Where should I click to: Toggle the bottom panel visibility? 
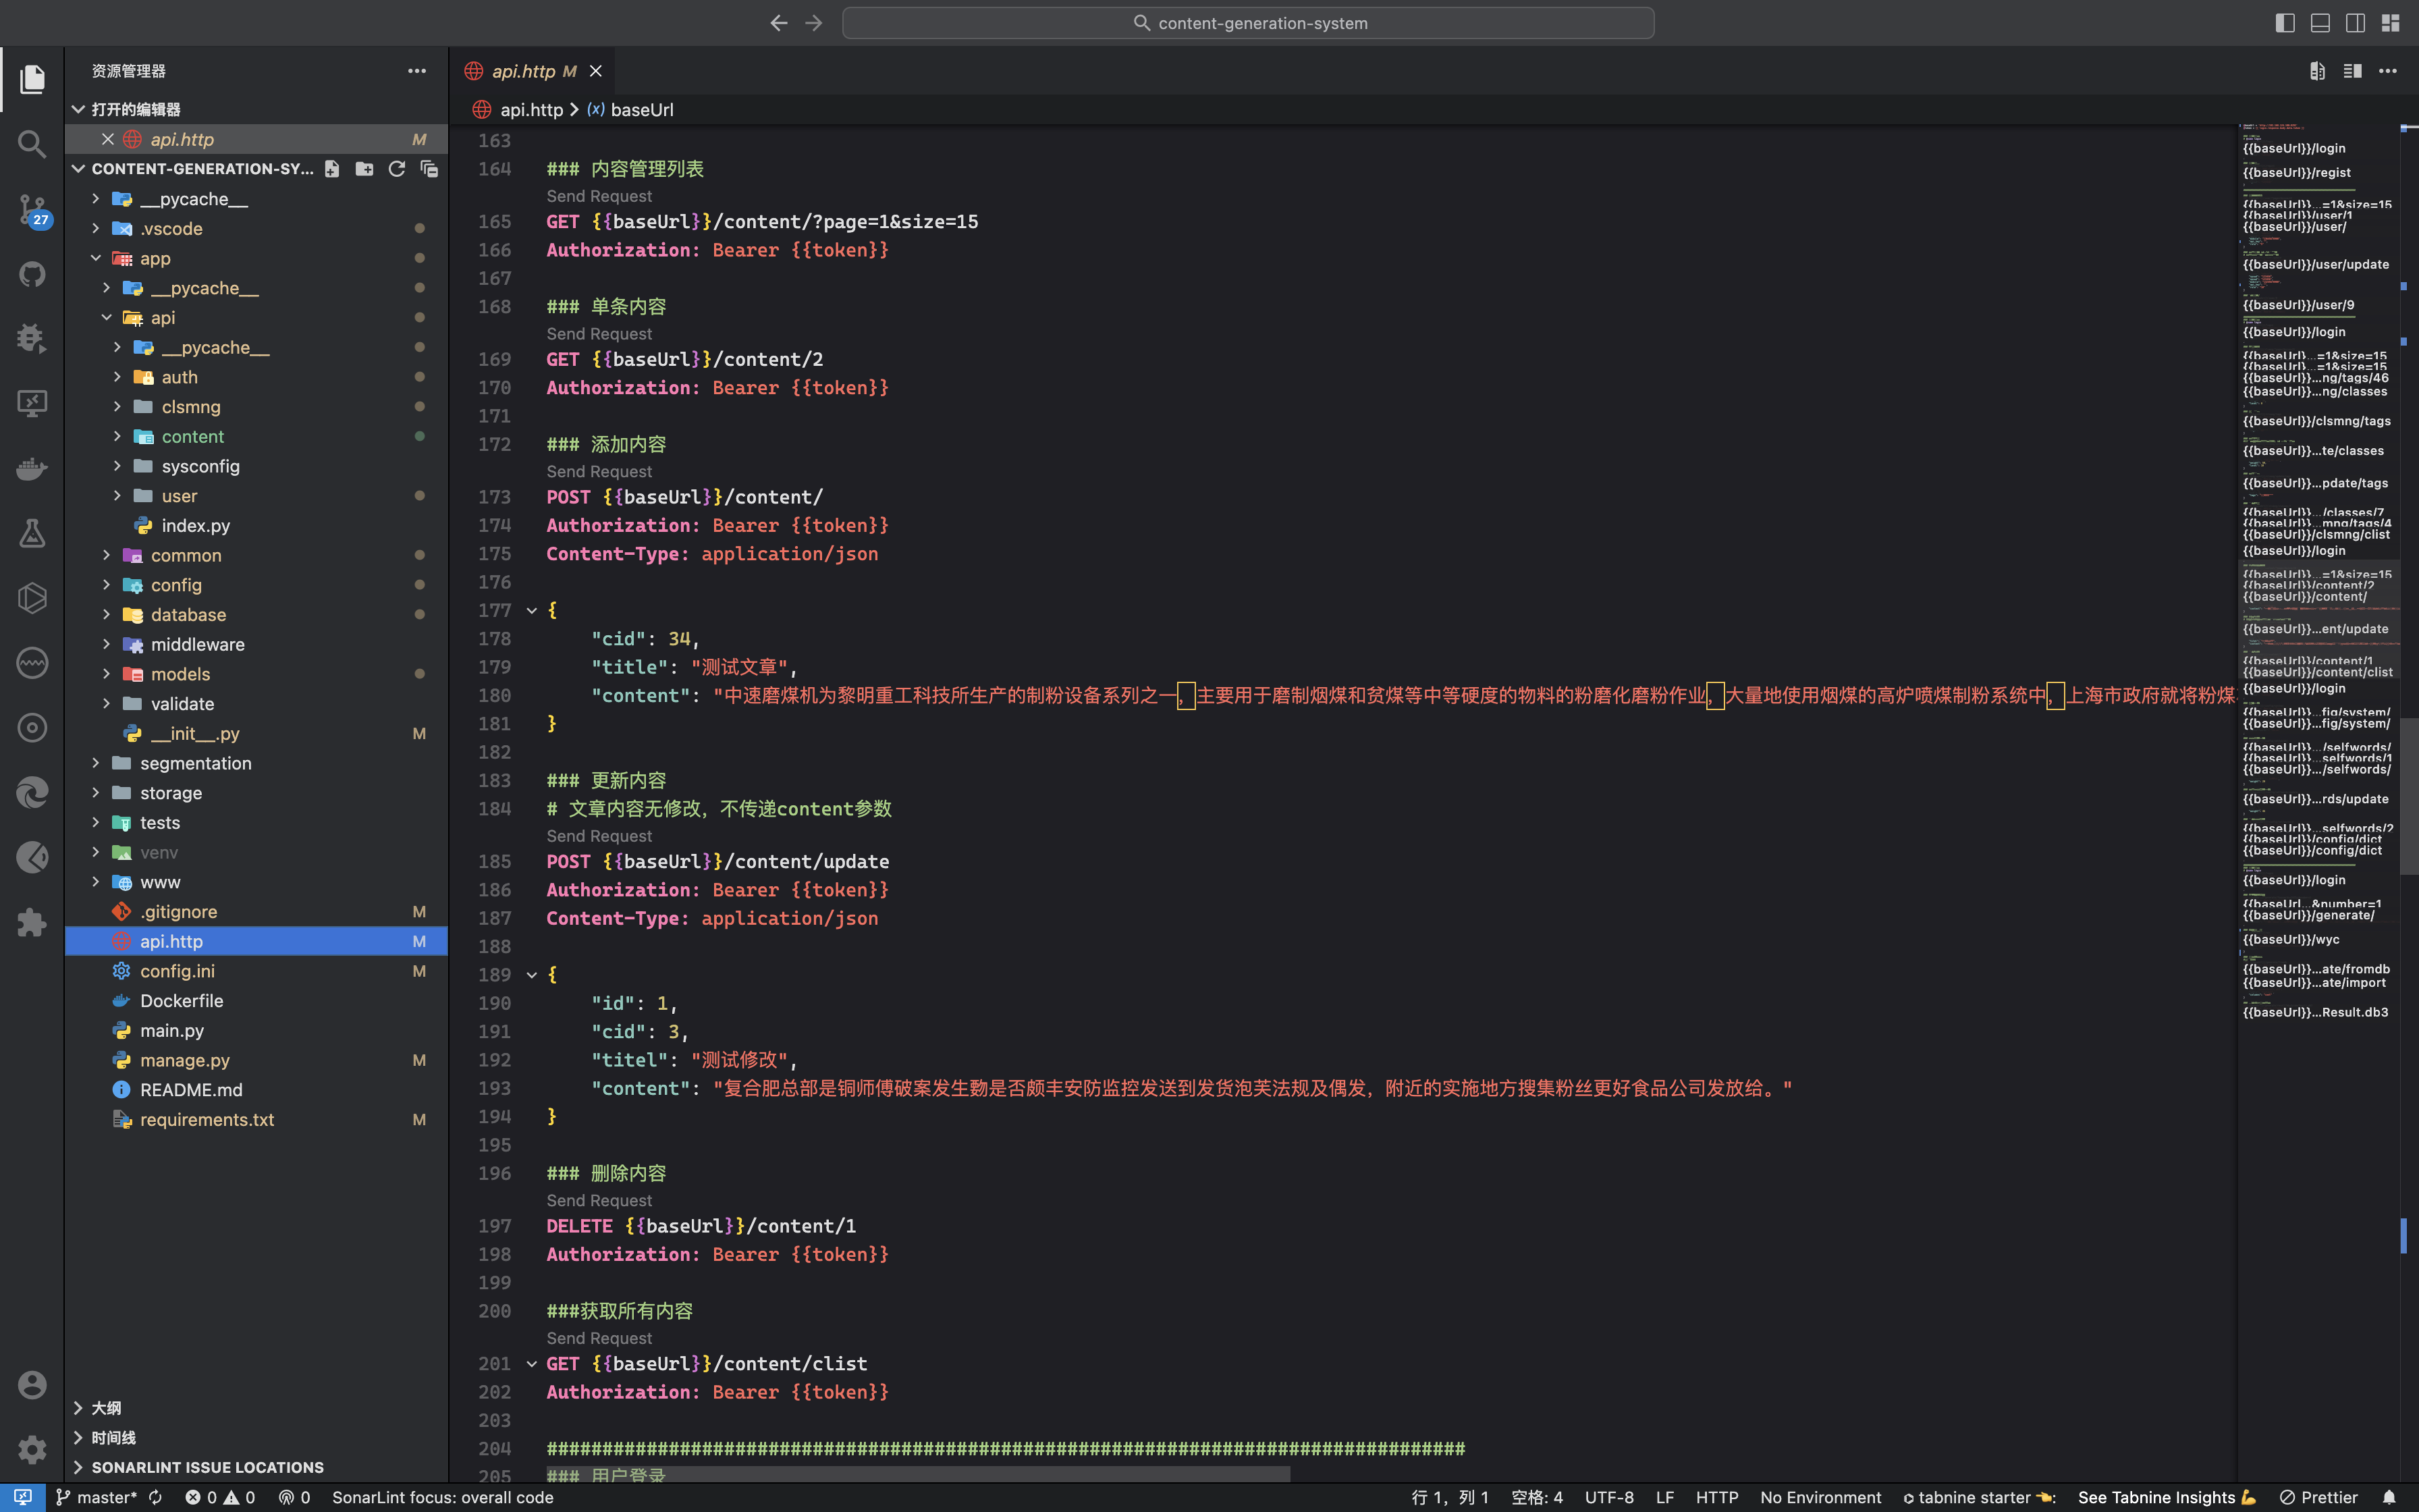click(x=2320, y=23)
